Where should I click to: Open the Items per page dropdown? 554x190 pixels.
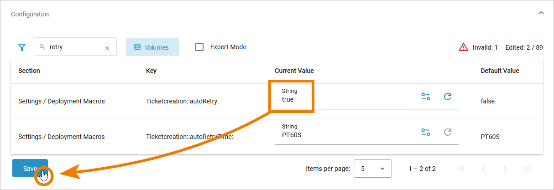(373, 169)
